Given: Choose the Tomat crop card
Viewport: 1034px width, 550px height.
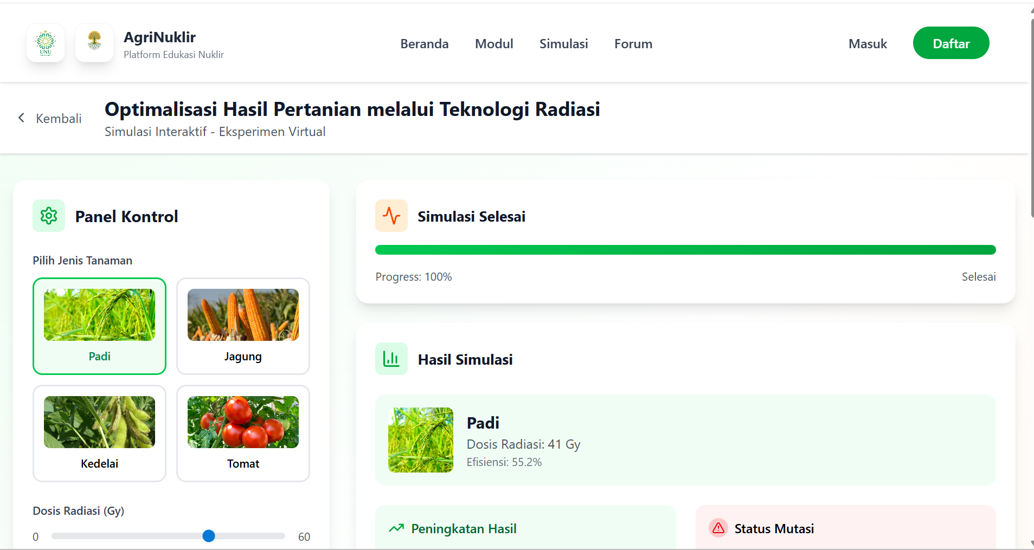Looking at the screenshot, I should 243,433.
